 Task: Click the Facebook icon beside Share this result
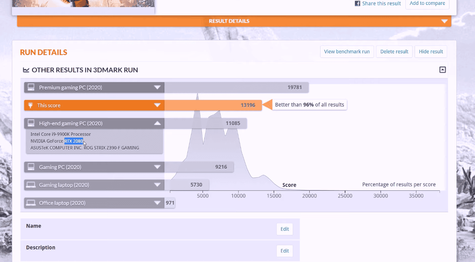pos(357,4)
